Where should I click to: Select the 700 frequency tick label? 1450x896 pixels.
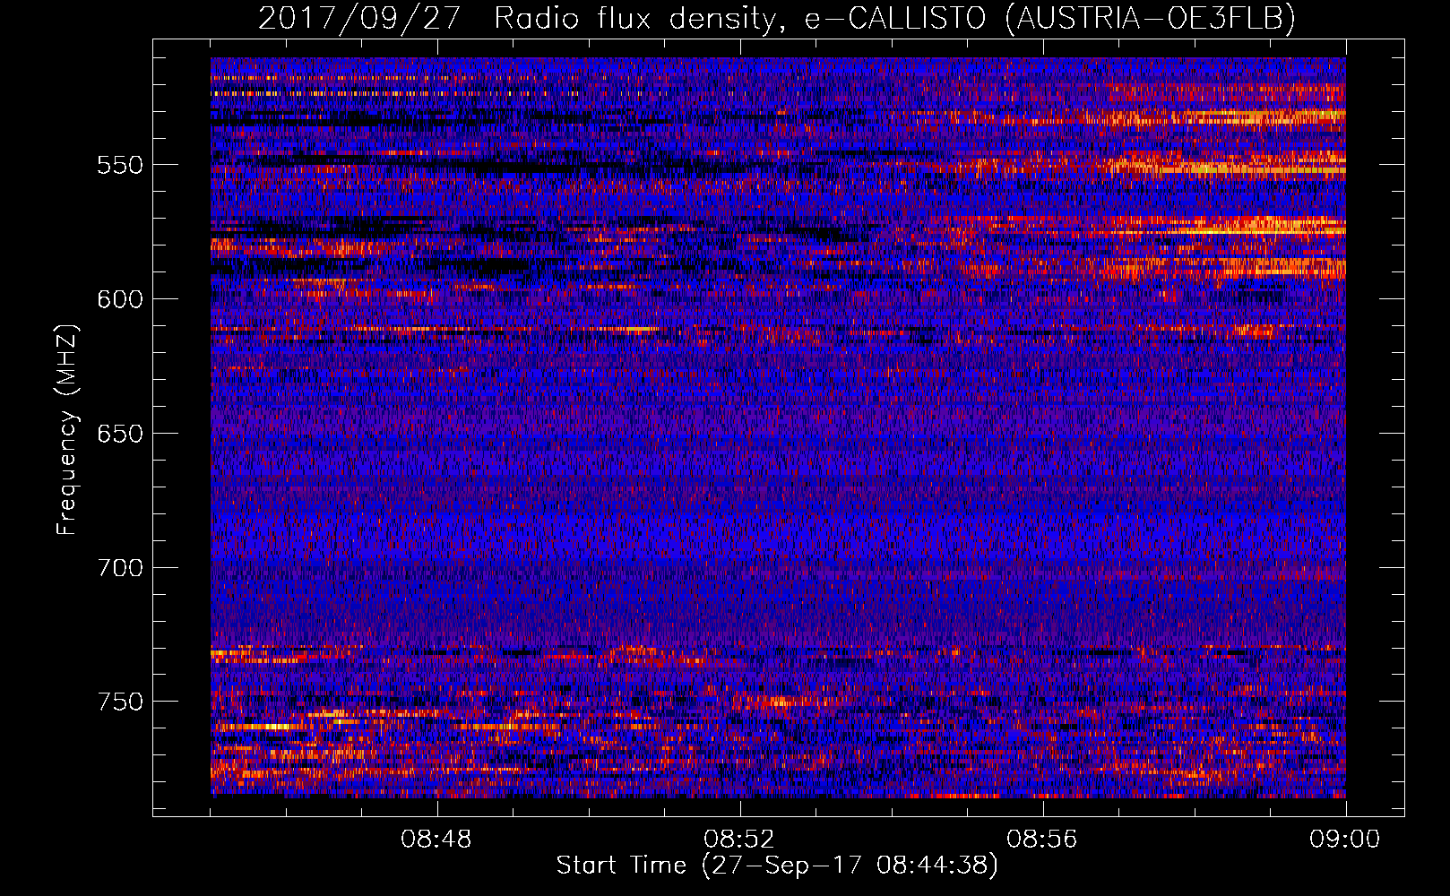[x=120, y=568]
